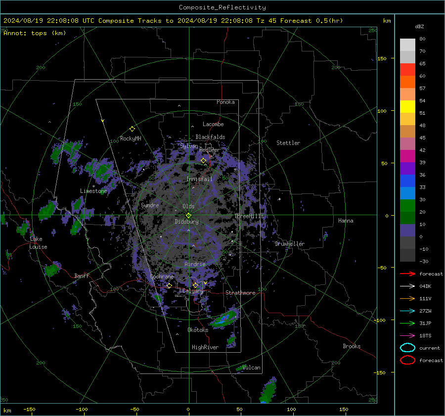Viewport: 445px width, 416px height.
Task: Click the Vulcan city label
Action: 252,368
